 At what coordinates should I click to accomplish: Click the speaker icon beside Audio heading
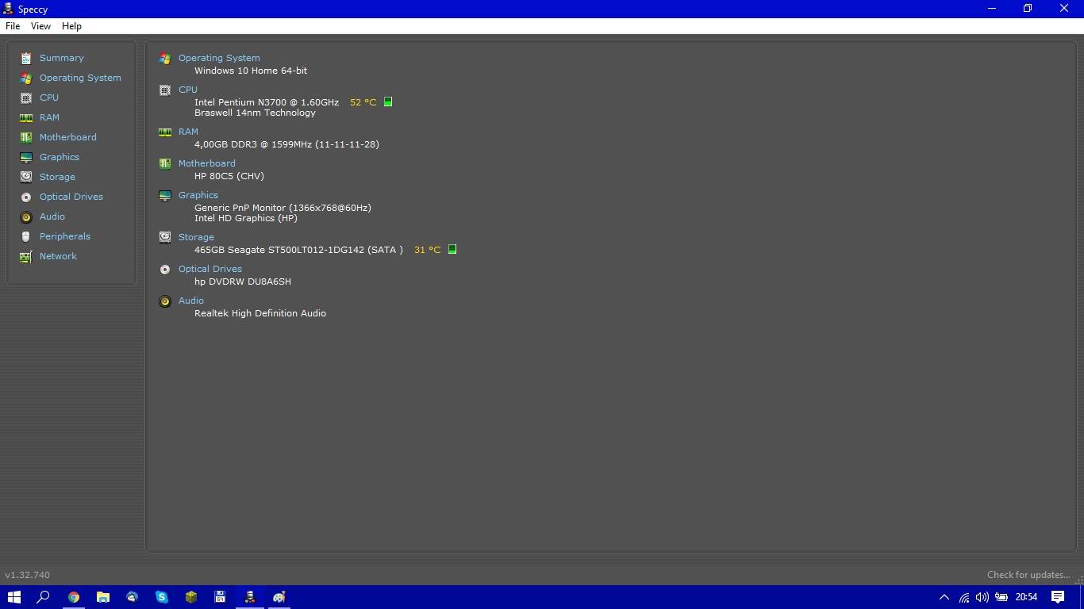(x=165, y=301)
